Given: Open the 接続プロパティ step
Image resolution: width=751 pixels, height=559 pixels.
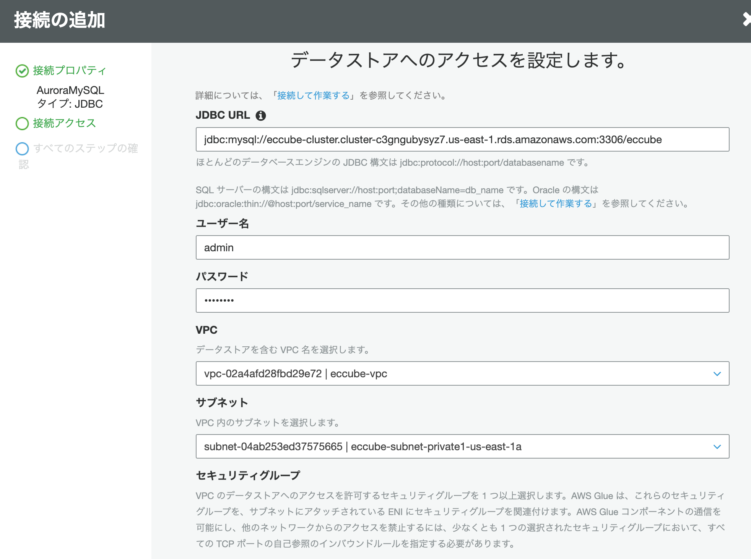Looking at the screenshot, I should [70, 70].
